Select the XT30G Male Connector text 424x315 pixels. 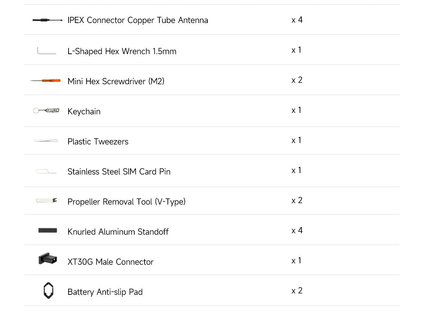110,262
